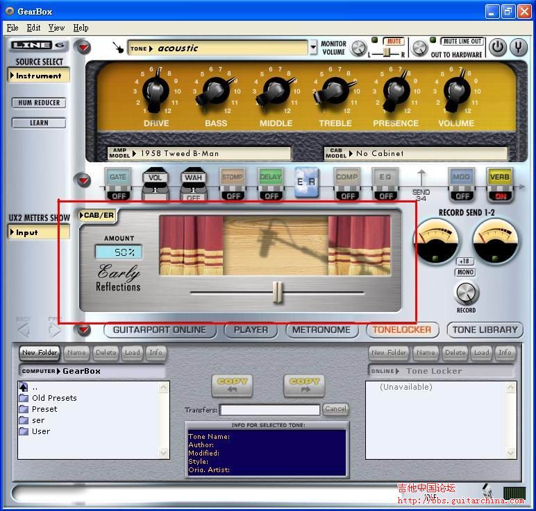
Task: Open the Help menu
Action: [81, 28]
